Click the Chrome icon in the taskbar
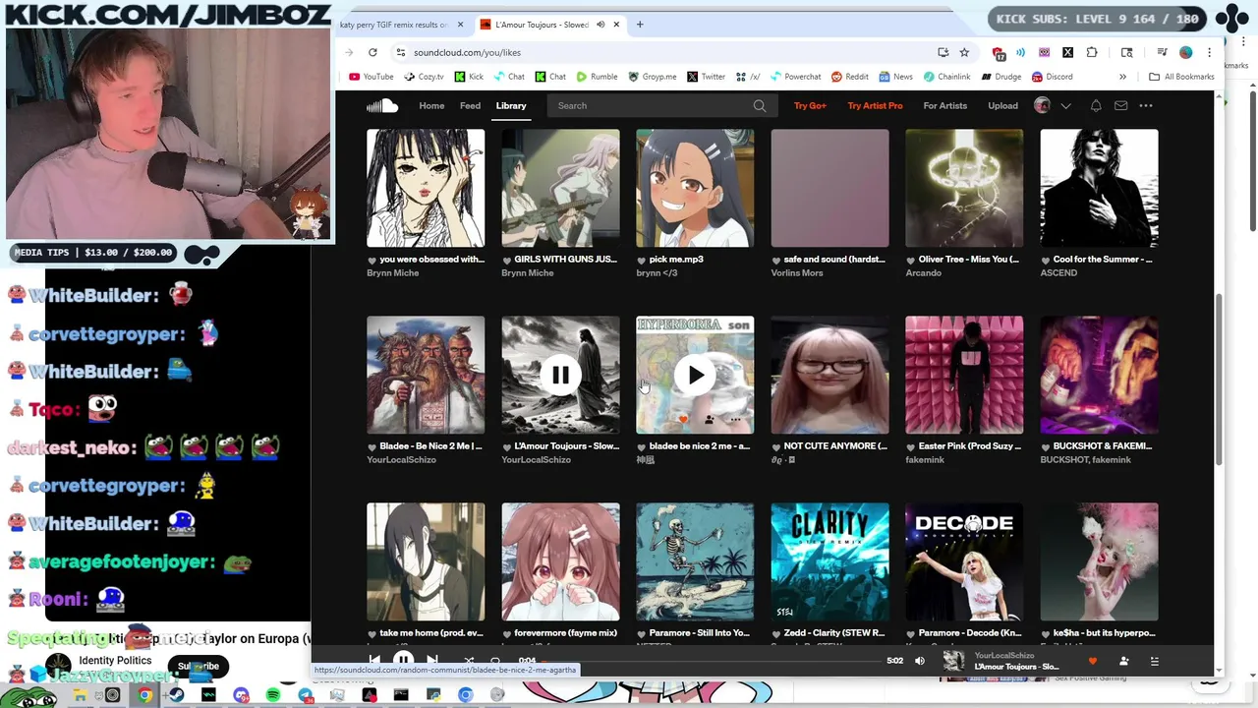 [144, 695]
